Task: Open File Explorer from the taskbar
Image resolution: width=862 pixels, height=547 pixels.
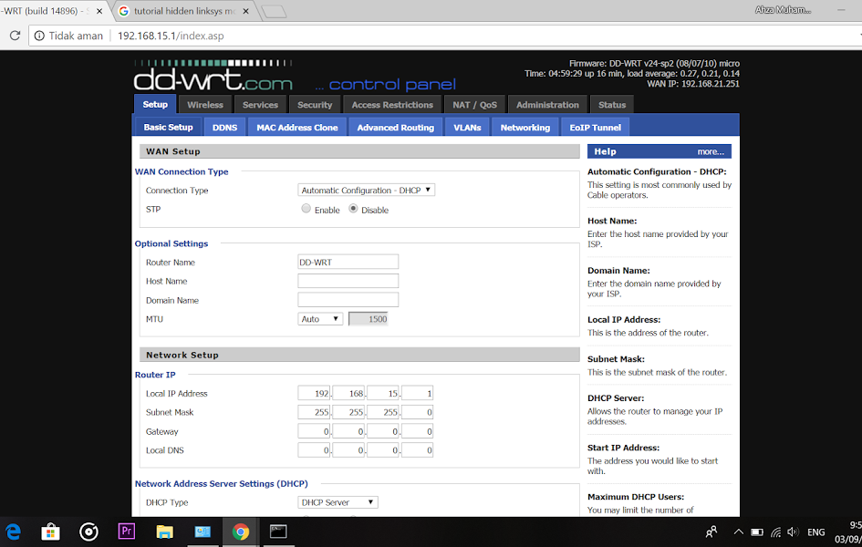Action: 164,531
